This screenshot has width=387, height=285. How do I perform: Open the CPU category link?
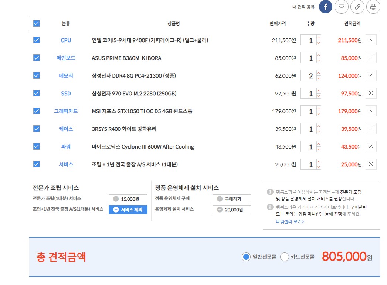[66, 40]
